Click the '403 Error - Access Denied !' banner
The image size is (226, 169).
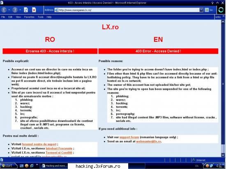(158, 51)
